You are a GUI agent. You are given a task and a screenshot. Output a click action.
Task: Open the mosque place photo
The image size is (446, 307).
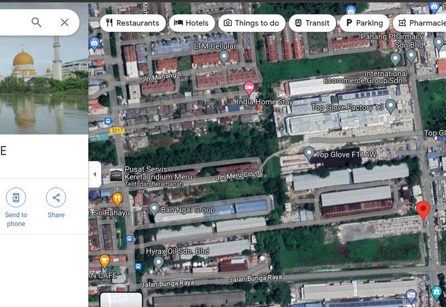coord(44,85)
